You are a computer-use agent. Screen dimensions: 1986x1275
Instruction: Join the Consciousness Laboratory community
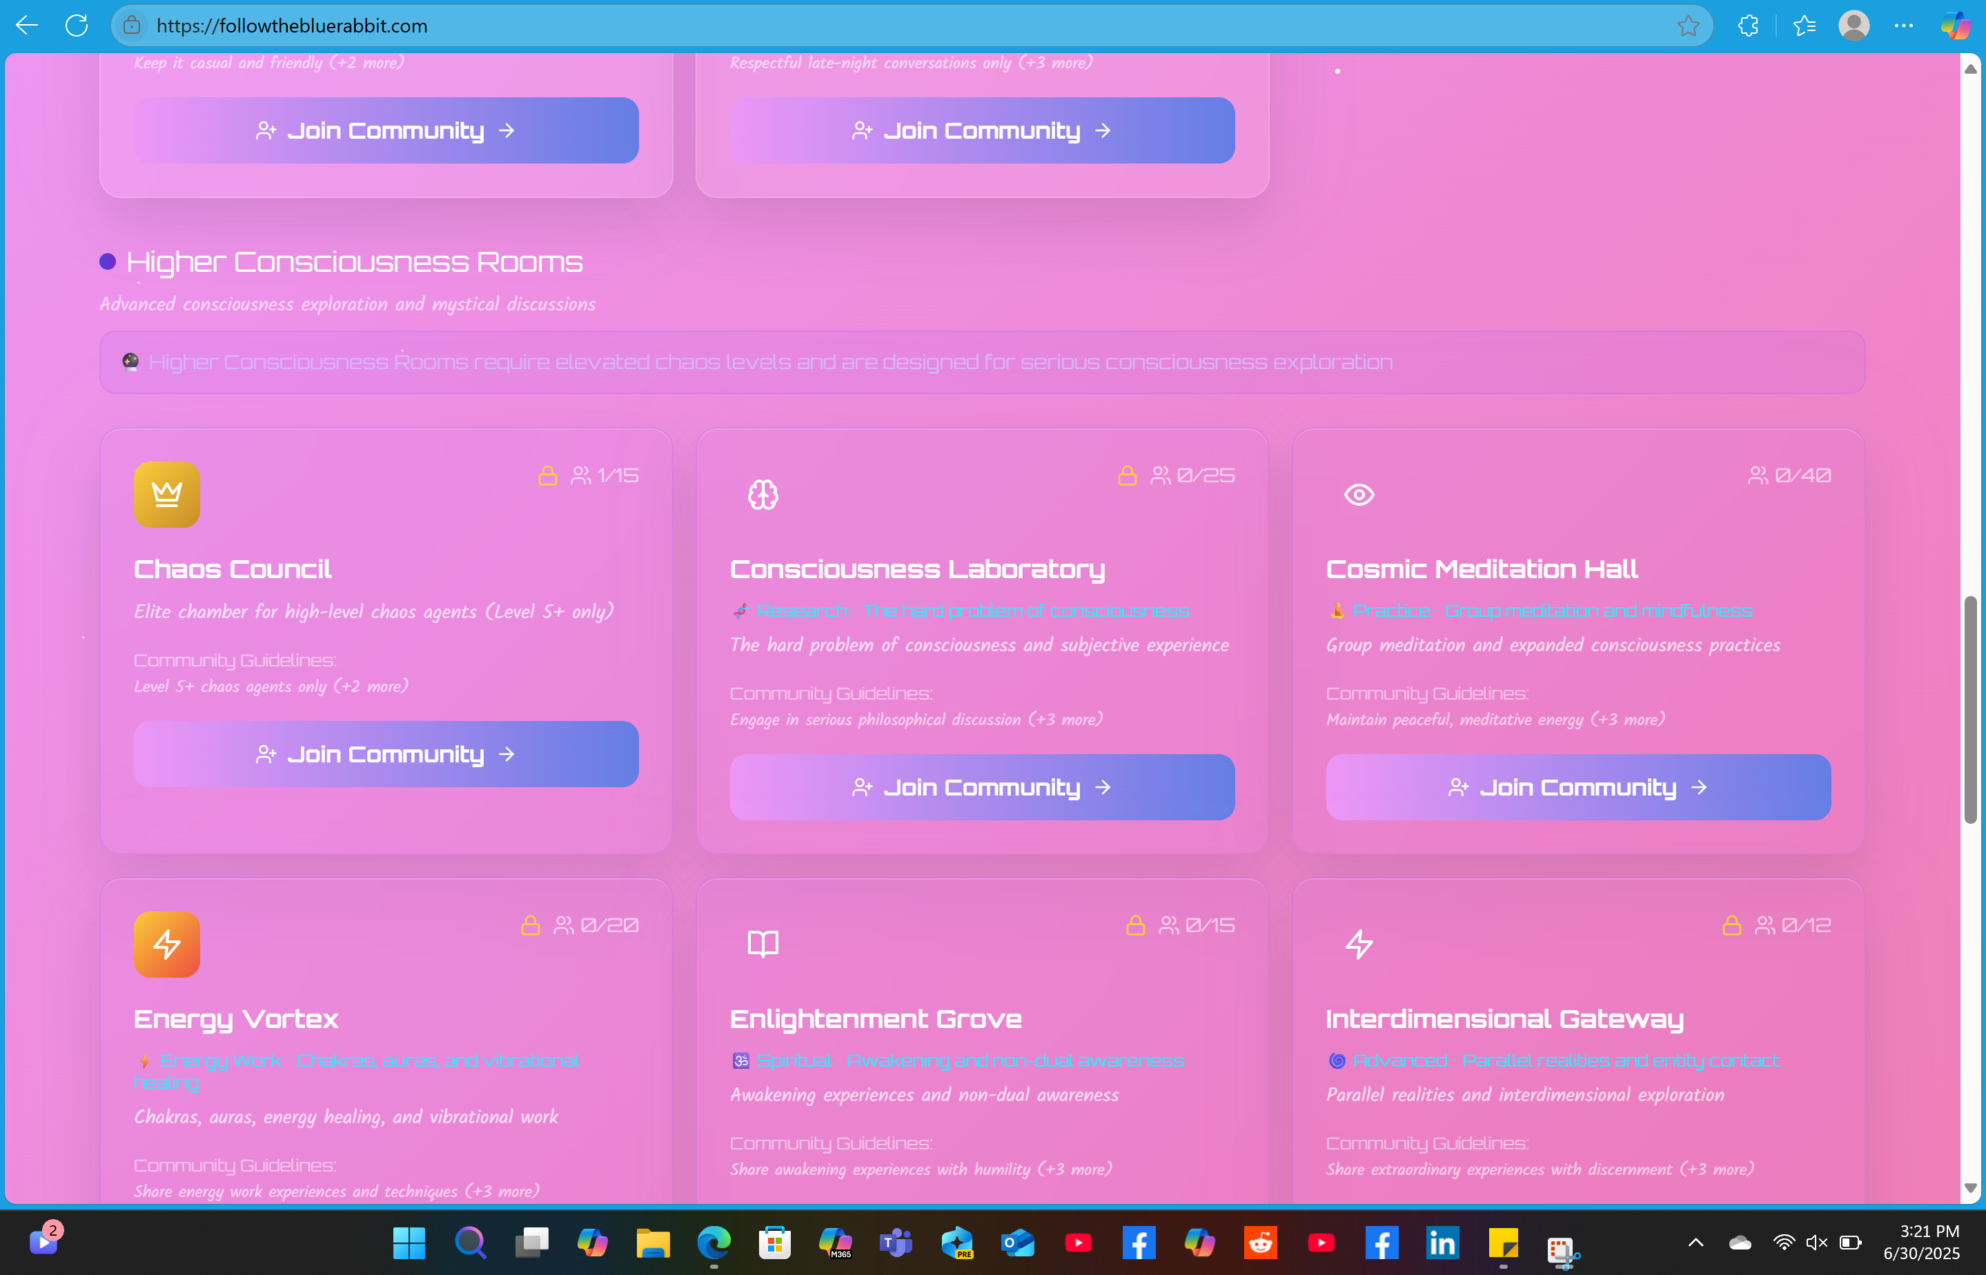[982, 787]
